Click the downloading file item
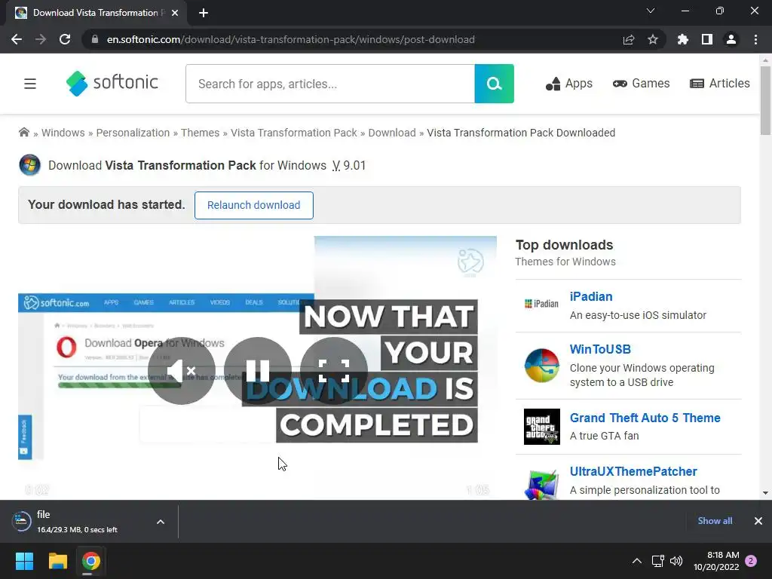The width and height of the screenshot is (772, 579). tap(77, 522)
